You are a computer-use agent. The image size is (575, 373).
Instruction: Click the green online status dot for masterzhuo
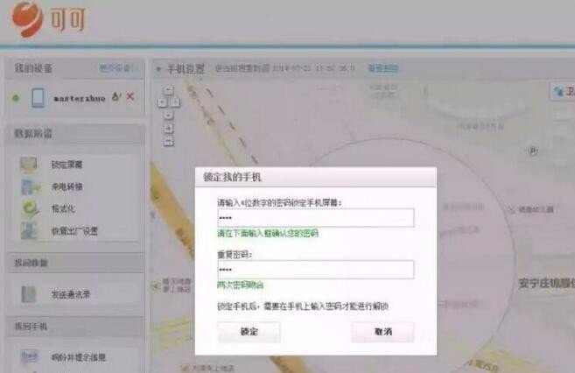coord(16,98)
